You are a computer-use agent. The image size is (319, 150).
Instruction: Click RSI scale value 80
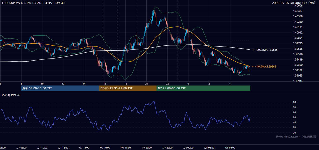(295, 102)
